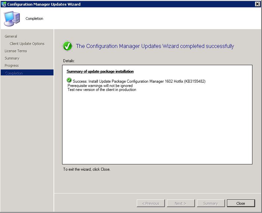Viewport: 262px width, 213px height.
Task: Open the Client Update Options step
Action: pyautogui.click(x=27, y=44)
